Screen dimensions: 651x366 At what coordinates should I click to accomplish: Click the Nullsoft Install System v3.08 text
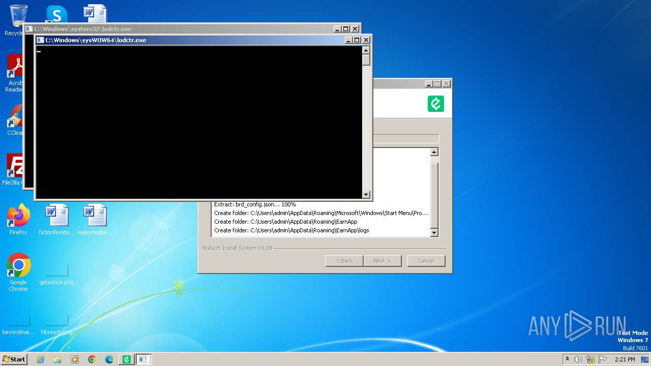tap(238, 248)
